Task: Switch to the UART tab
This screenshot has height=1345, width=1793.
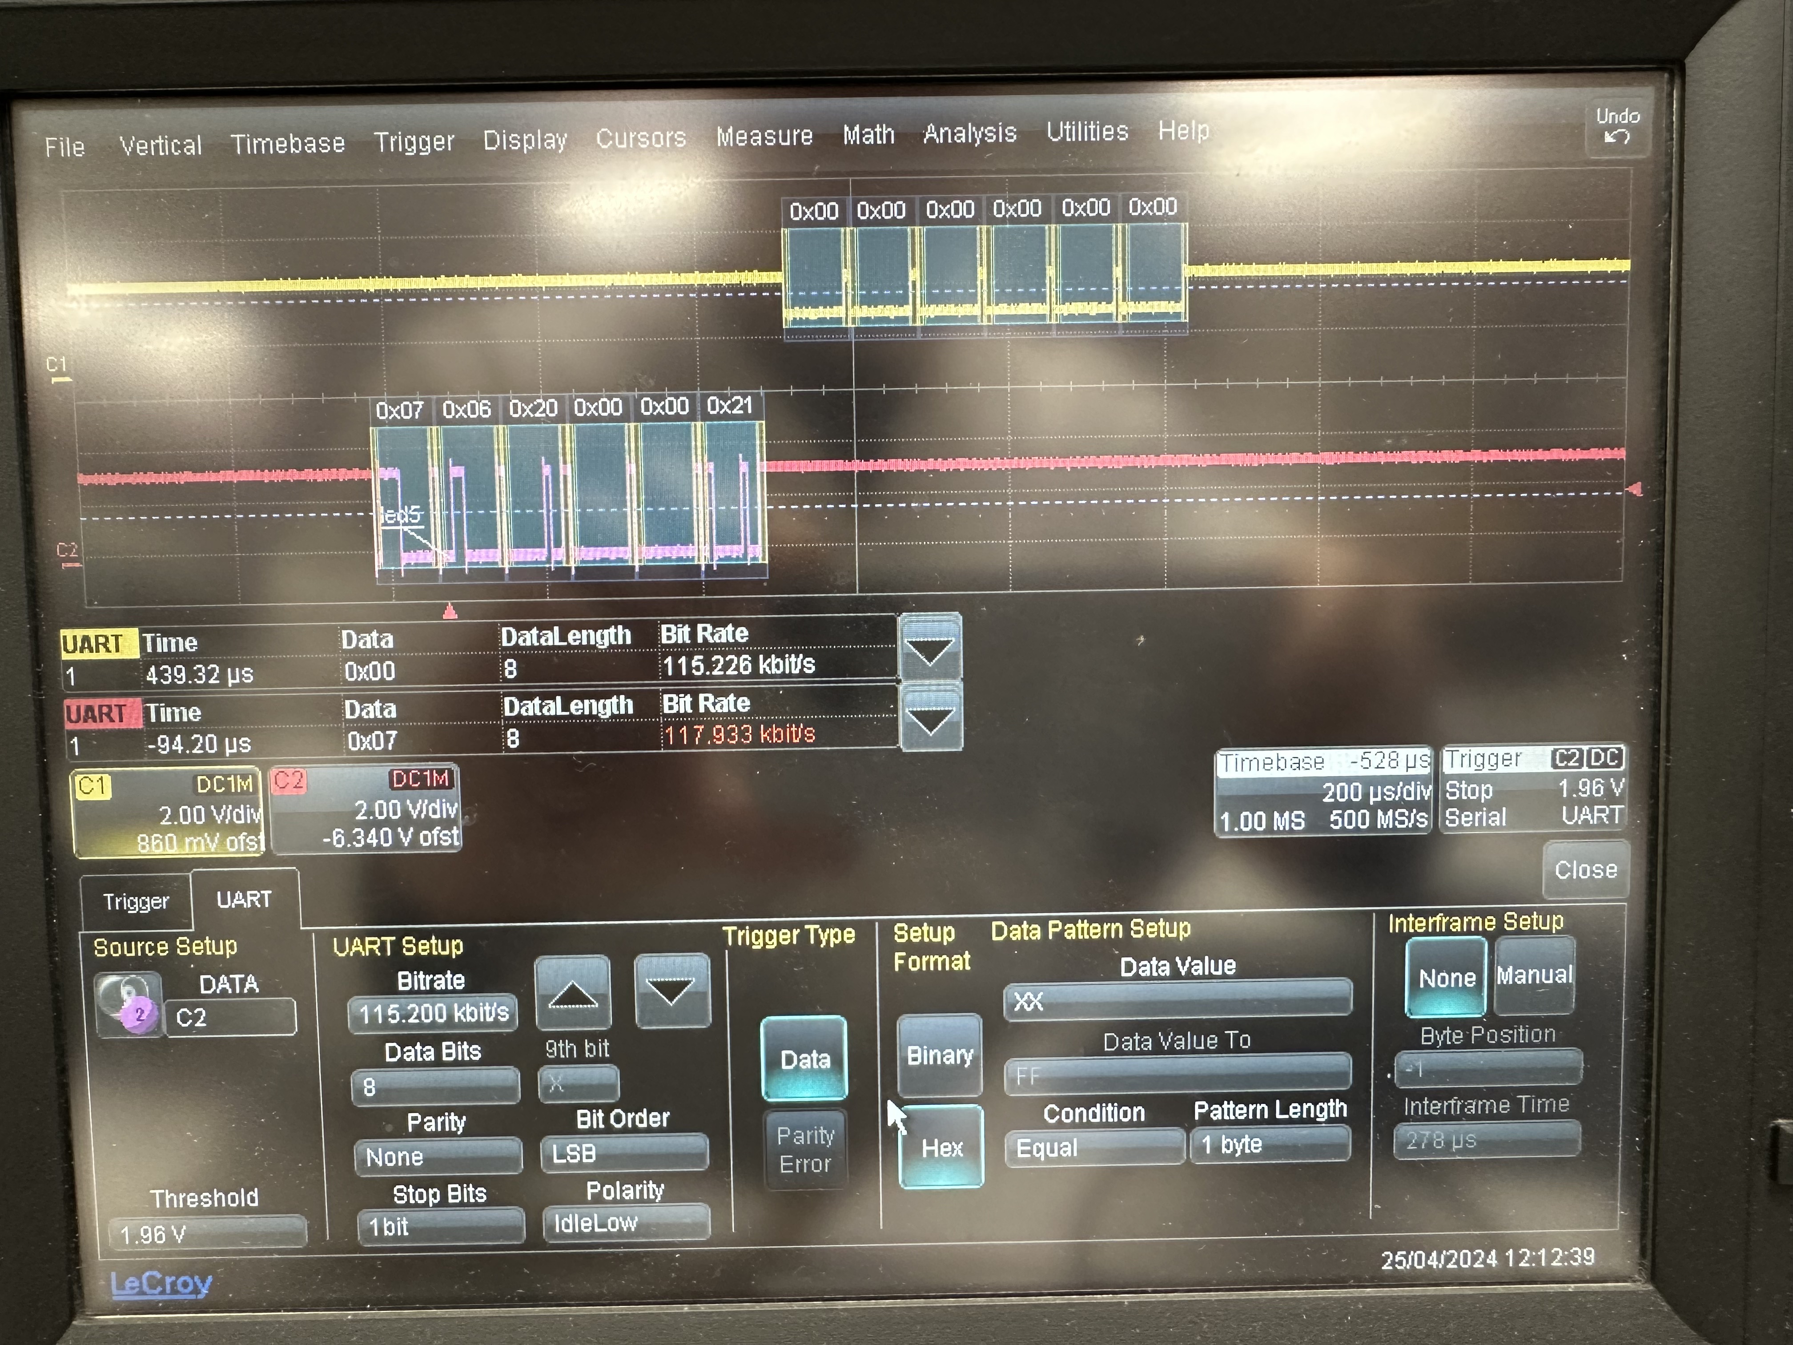Action: coord(244,899)
